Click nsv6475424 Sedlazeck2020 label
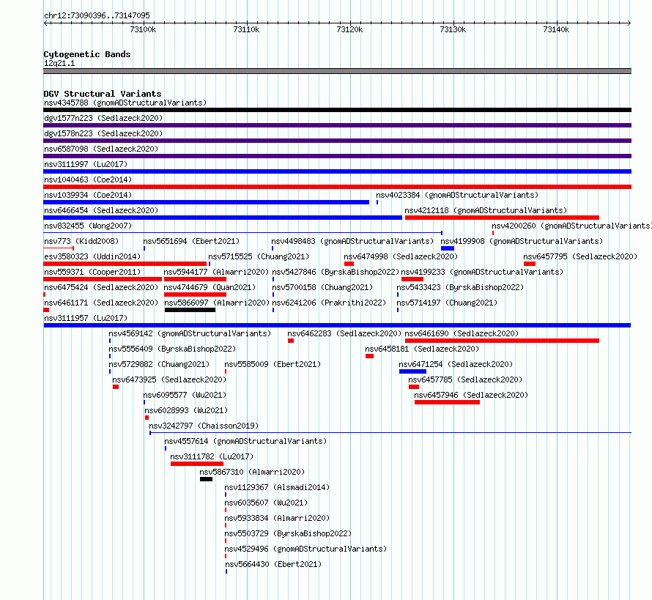The image size is (652, 600). 101,287
